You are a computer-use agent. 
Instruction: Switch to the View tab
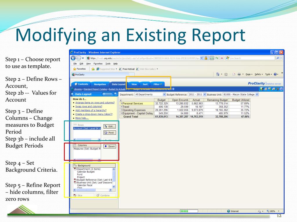click(x=134, y=84)
